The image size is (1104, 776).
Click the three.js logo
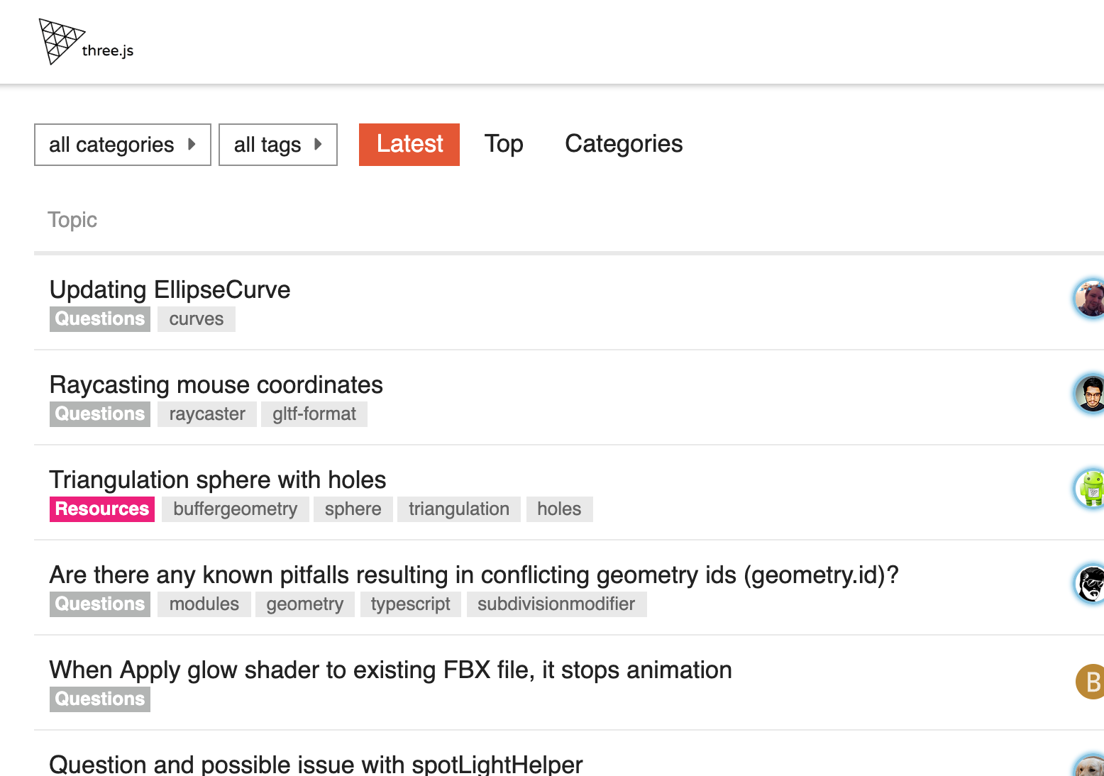(87, 42)
